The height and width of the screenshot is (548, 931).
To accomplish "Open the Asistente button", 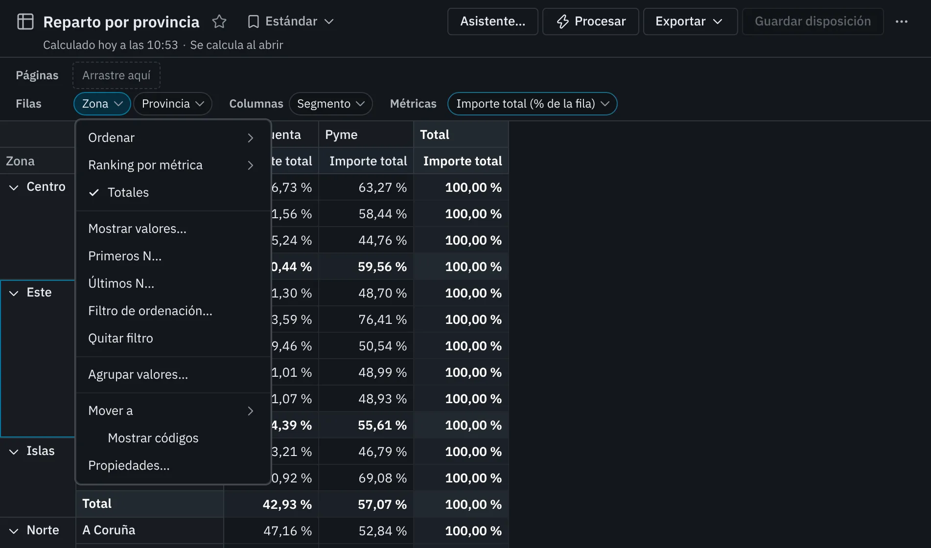I will pyautogui.click(x=493, y=22).
